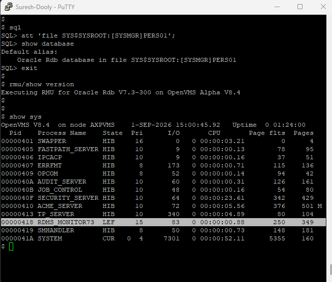Image resolution: width=332 pixels, height=282 pixels.
Task: Click the 'Process Name' column header
Action: [62, 133]
